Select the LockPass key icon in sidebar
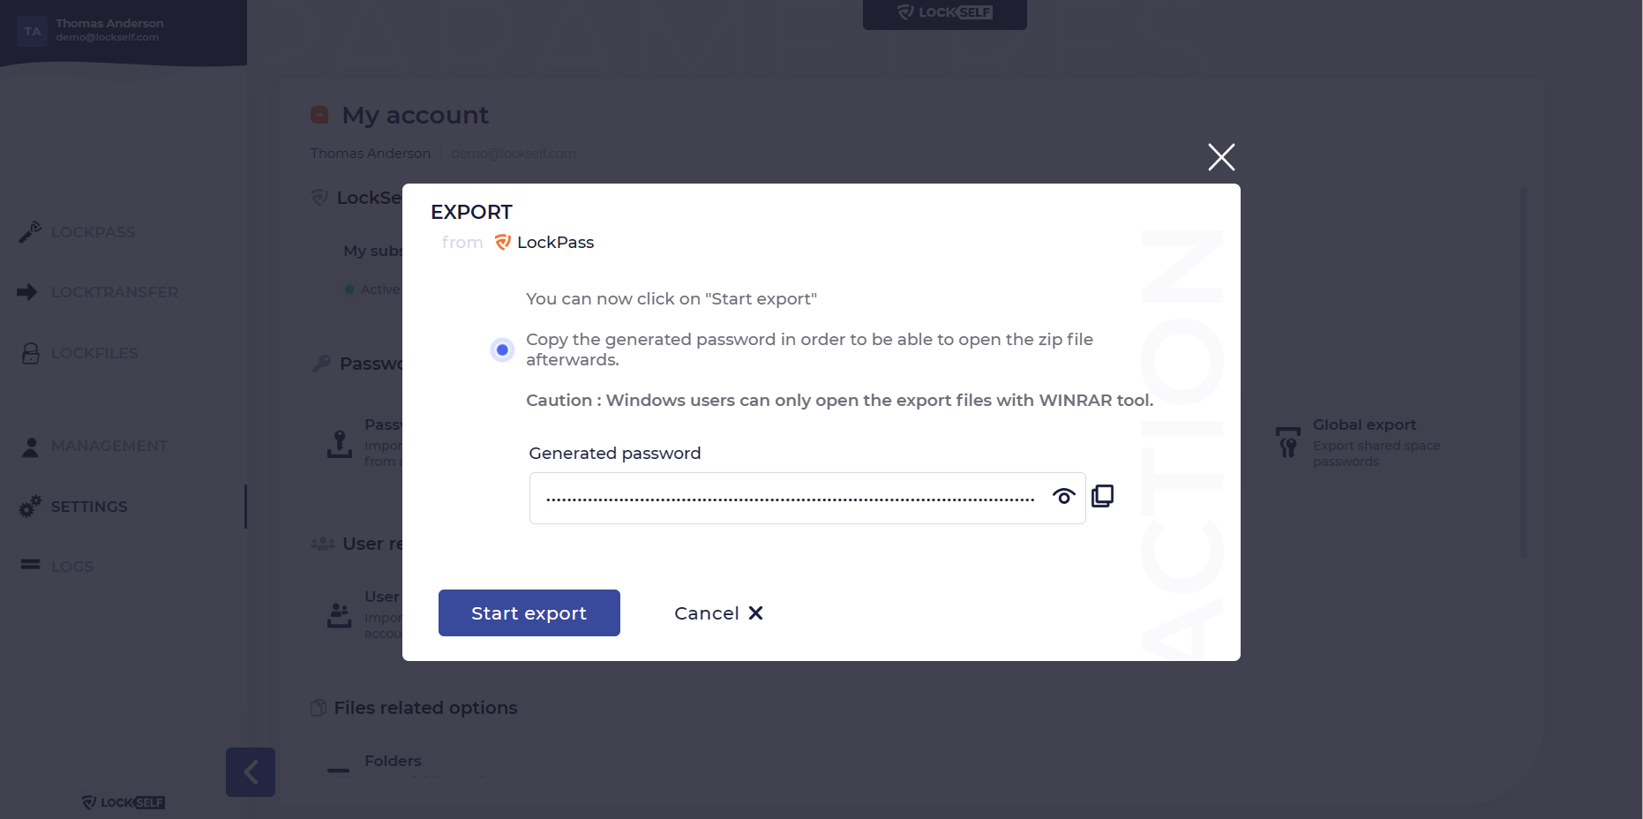 tap(29, 231)
